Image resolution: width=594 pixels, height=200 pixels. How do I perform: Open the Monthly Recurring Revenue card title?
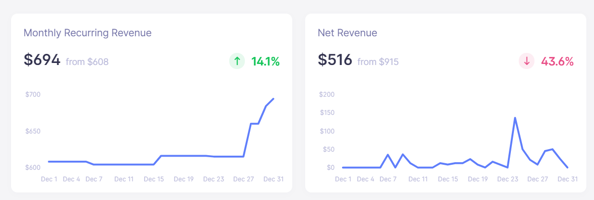point(88,33)
